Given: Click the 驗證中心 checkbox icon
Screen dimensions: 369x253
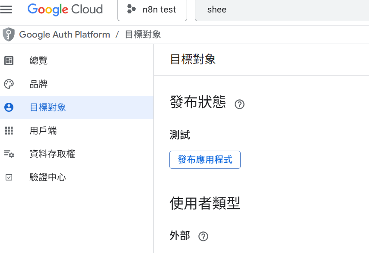Looking at the screenshot, I should click(x=9, y=177).
